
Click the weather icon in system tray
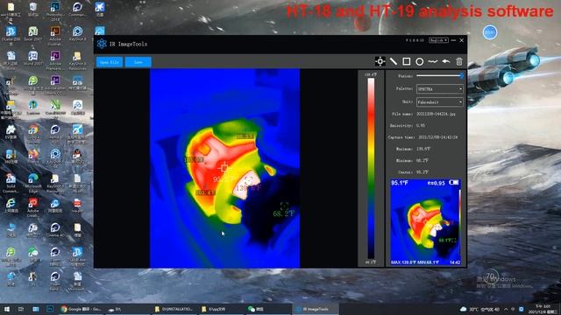click(x=464, y=309)
